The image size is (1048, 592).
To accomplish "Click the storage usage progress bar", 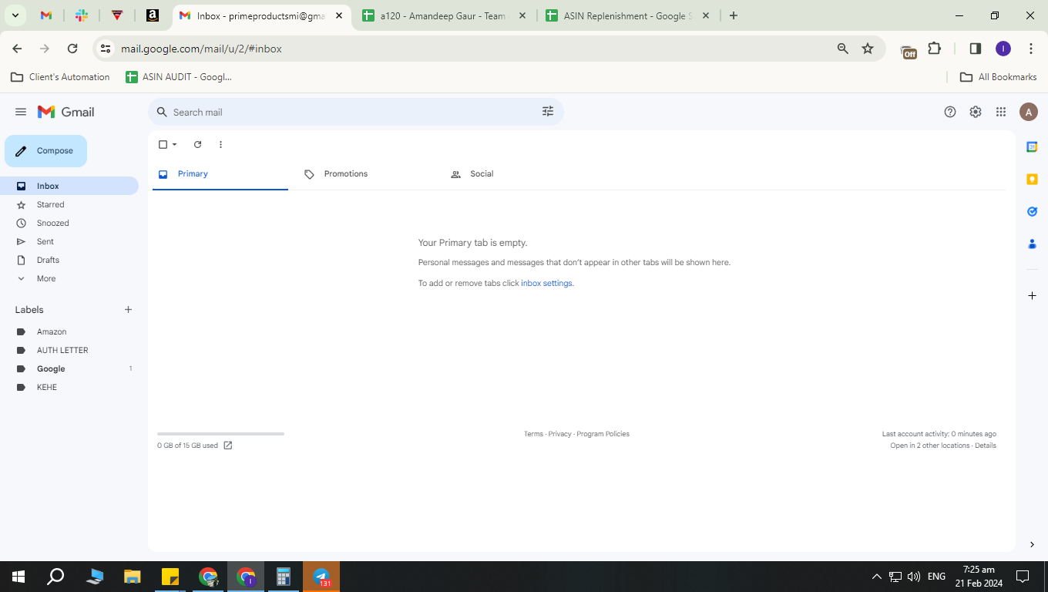I will click(x=220, y=434).
